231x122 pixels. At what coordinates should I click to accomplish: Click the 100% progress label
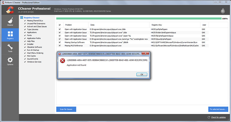point(225,19)
